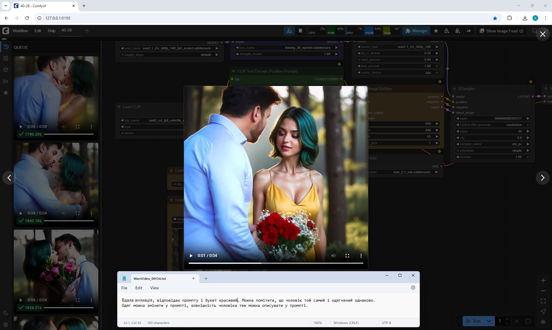Image resolution: width=552 pixels, height=330 pixels.
Task: Open the node library cube icon
Action: tap(6, 70)
